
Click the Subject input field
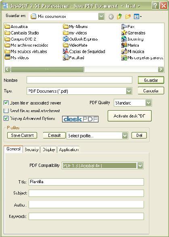click(86, 193)
